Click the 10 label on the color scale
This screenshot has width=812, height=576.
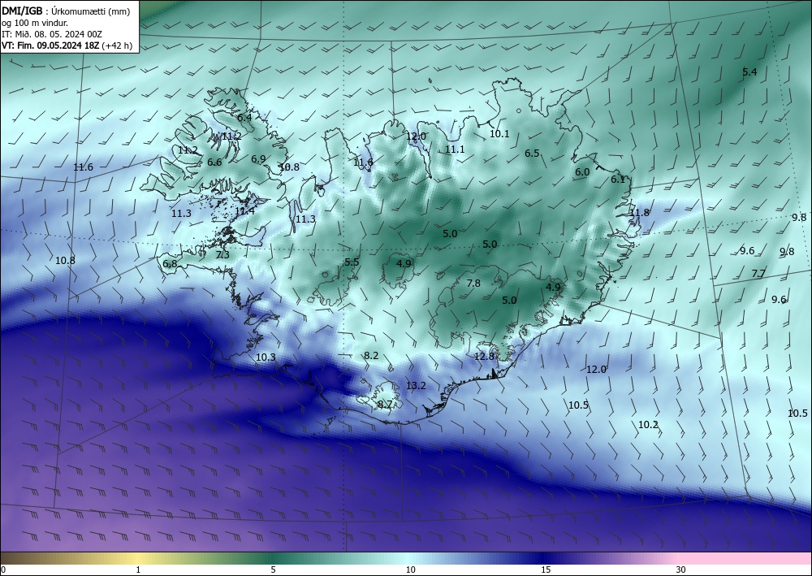coord(411,570)
